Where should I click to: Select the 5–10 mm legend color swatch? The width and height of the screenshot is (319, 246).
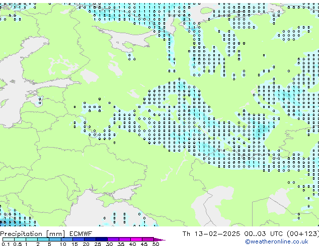click(55, 239)
